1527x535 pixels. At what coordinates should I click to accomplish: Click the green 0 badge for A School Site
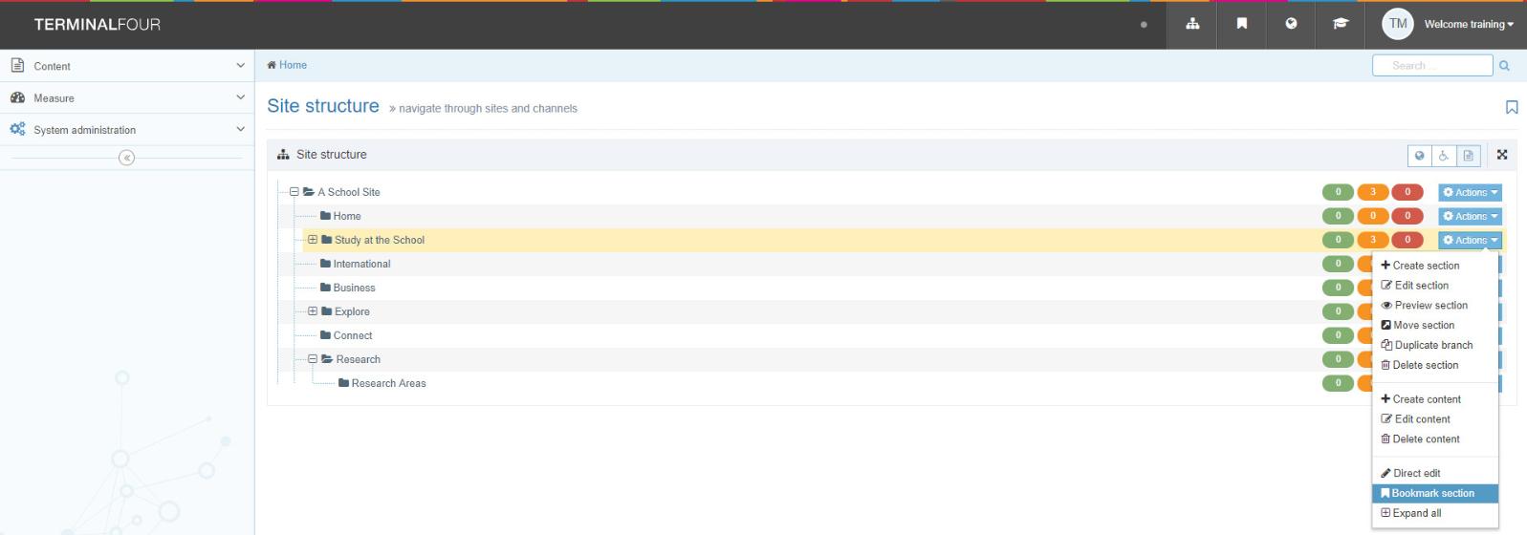(x=1338, y=192)
